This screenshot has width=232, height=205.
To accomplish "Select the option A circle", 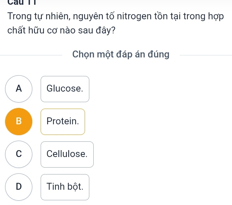I will coord(19,89).
